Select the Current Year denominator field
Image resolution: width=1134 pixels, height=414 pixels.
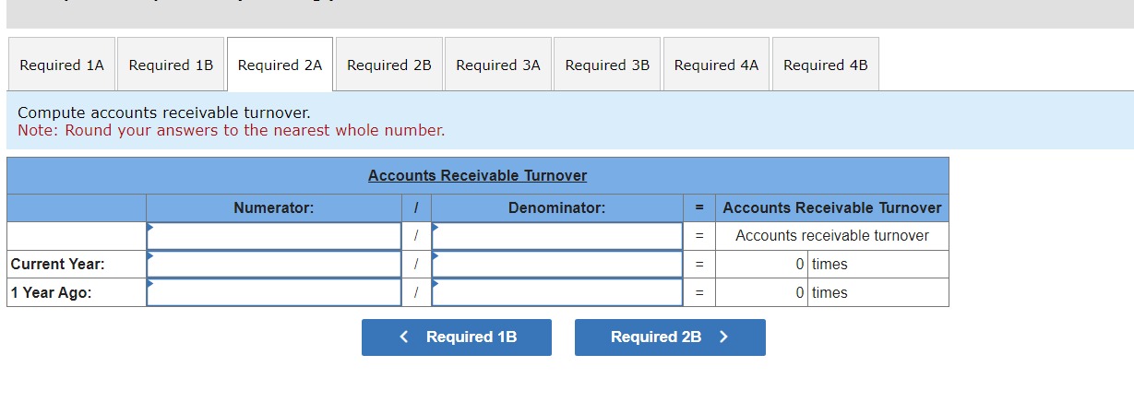[x=557, y=265]
